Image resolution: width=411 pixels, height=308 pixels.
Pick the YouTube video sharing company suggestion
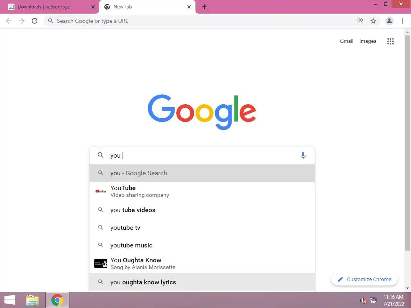point(202,191)
